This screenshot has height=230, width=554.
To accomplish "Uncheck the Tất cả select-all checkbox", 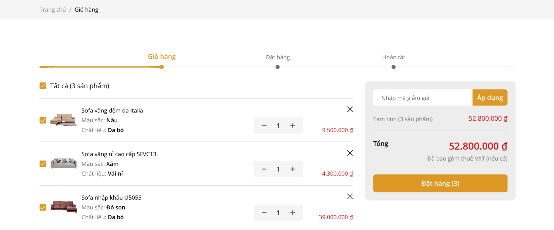I will [x=43, y=86].
